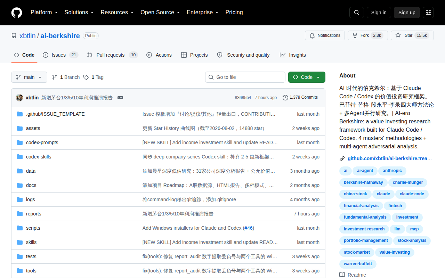
Task: Click the tests folder icon
Action: click(x=20, y=256)
